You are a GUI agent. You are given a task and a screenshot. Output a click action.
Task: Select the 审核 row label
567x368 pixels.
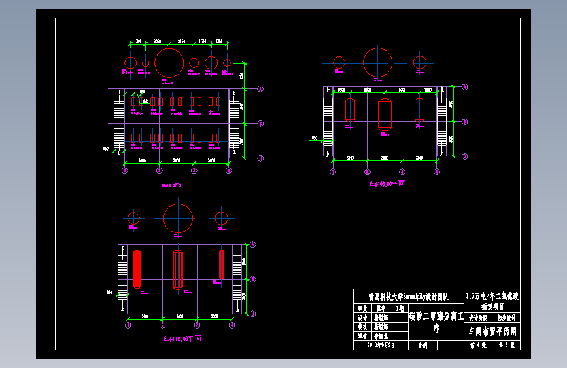[x=362, y=336]
